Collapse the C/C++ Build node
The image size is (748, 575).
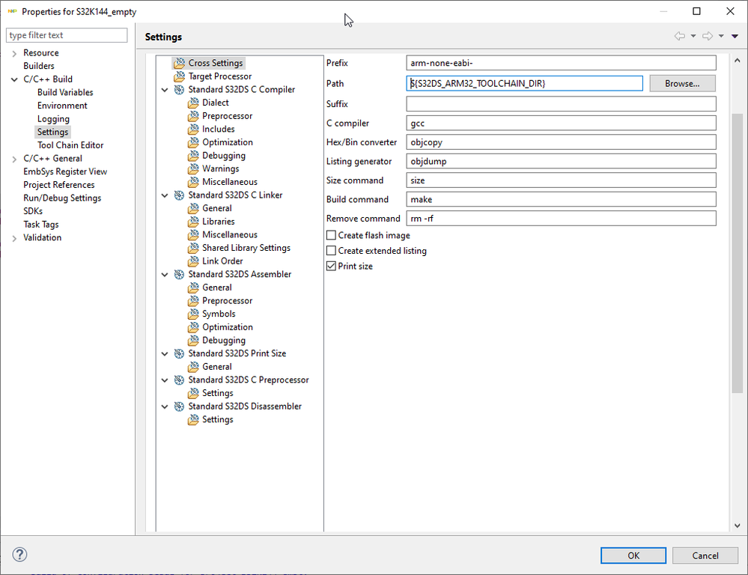(14, 79)
